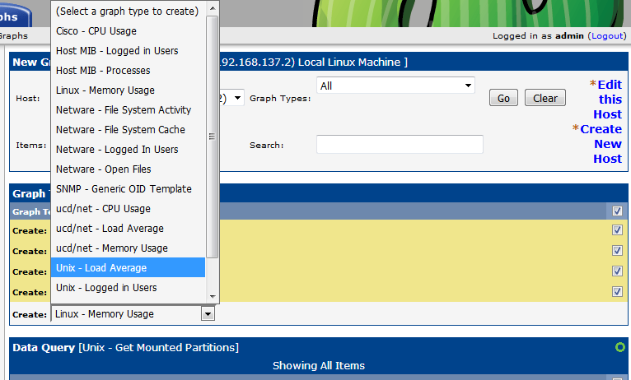Click the Logout link

607,35
